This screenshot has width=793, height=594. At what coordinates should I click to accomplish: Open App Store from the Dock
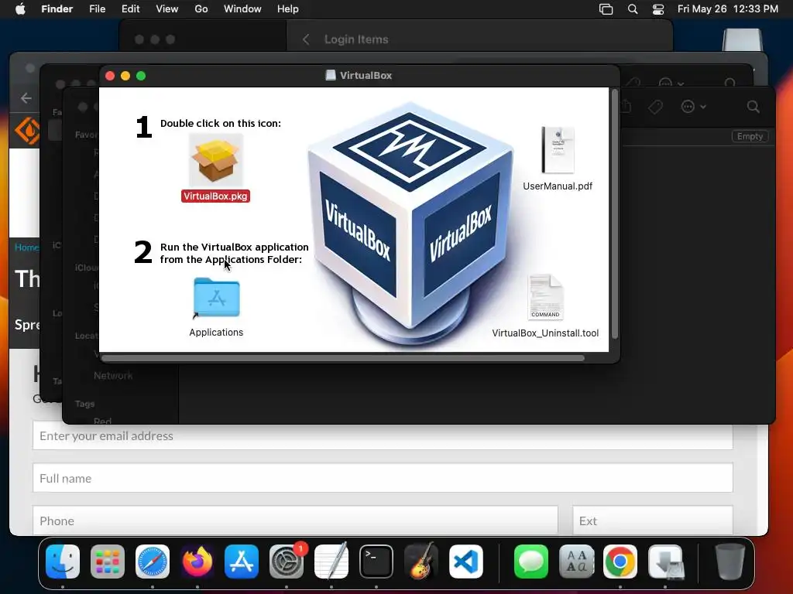[x=242, y=562]
